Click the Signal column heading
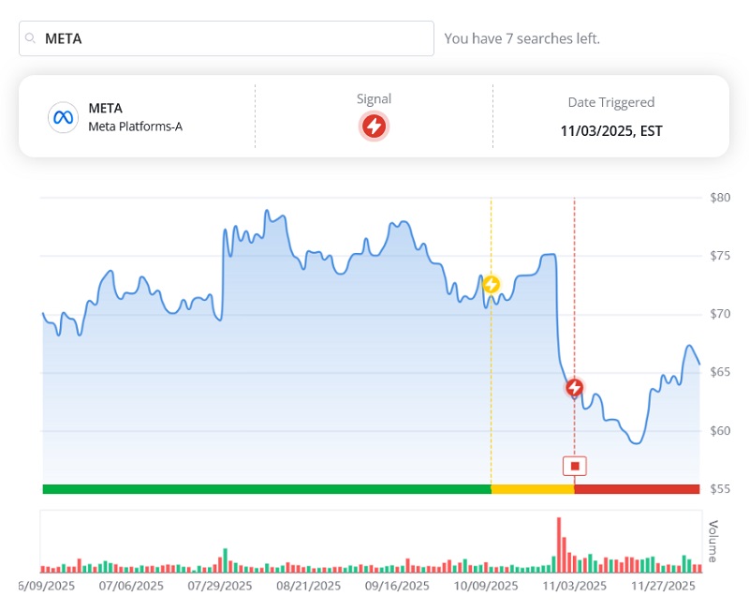This screenshot has width=749, height=611. (x=373, y=97)
